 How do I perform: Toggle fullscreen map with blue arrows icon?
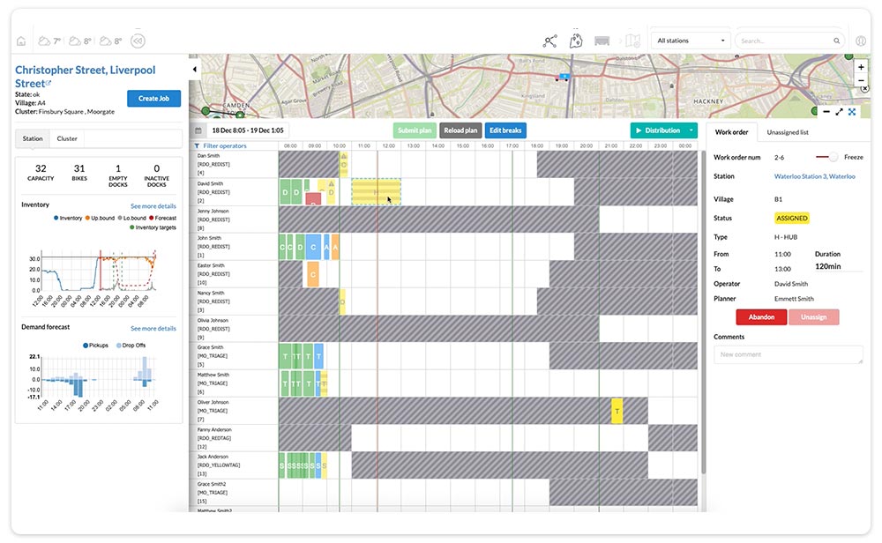(852, 112)
